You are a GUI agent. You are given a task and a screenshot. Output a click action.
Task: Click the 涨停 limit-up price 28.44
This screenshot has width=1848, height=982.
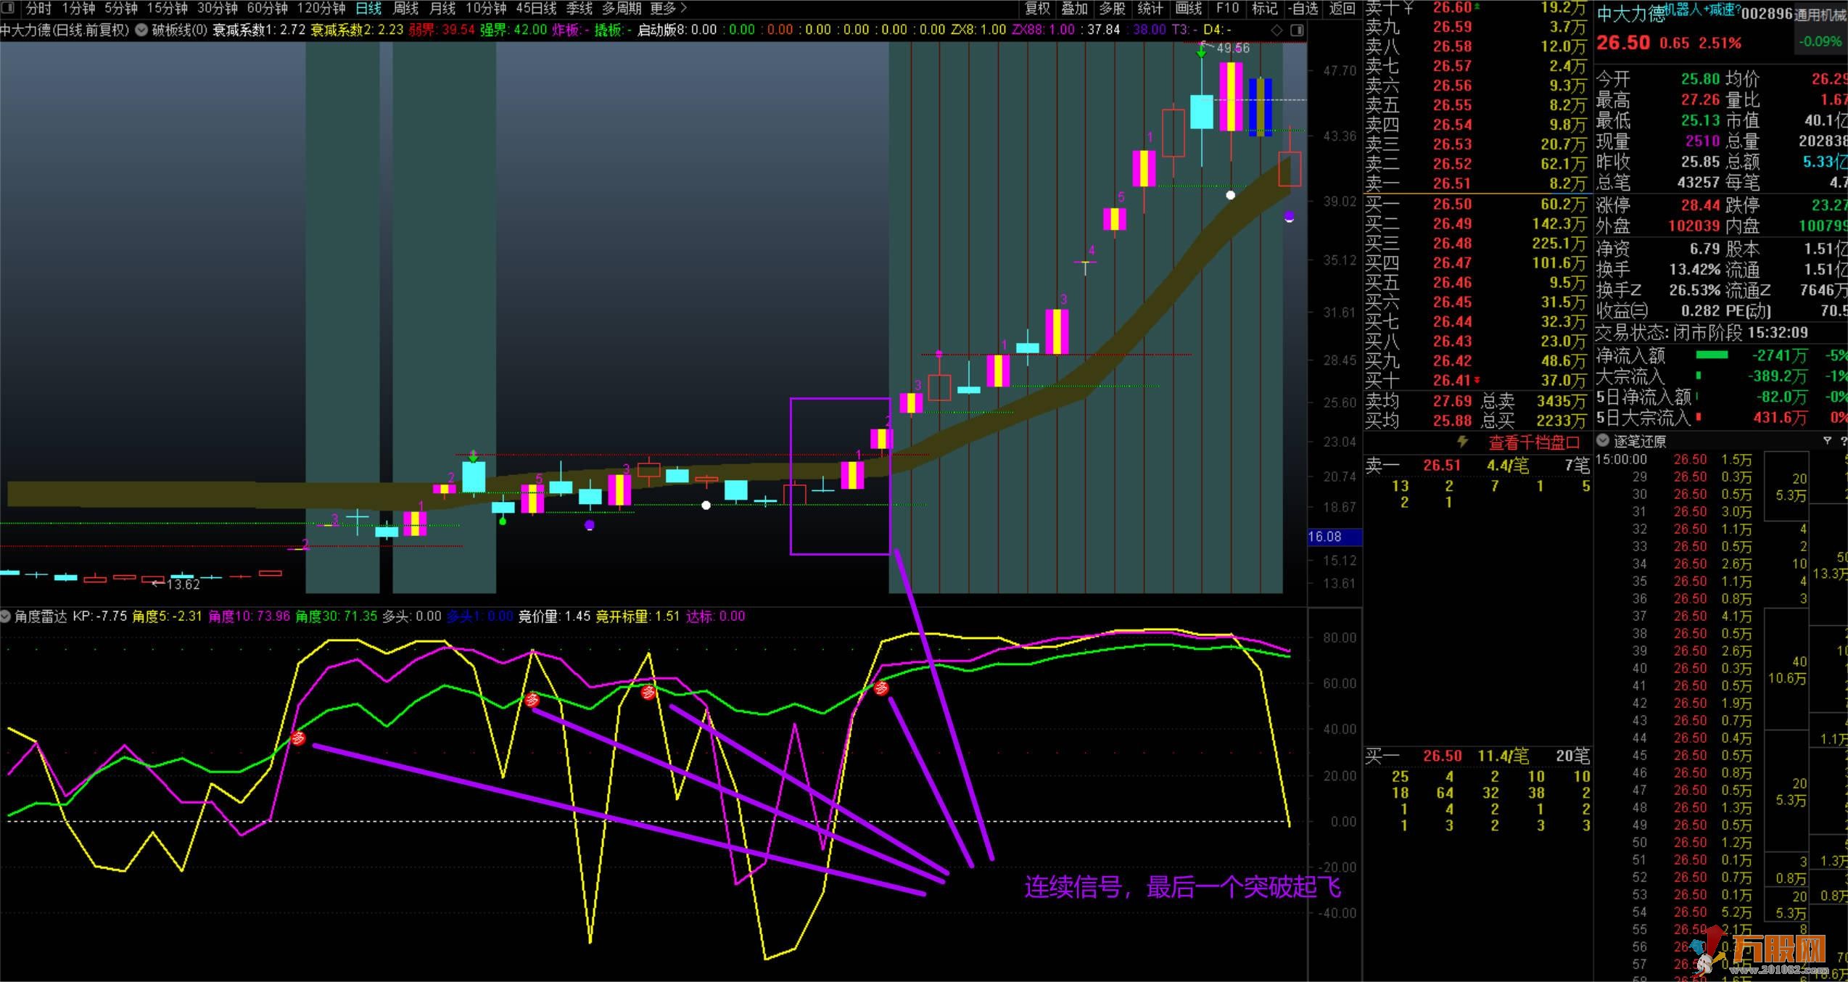(x=1700, y=205)
